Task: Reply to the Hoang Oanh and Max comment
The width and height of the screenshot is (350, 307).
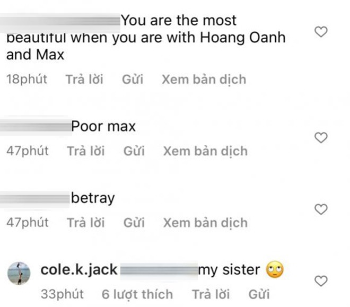Action: pyautogui.click(x=84, y=80)
